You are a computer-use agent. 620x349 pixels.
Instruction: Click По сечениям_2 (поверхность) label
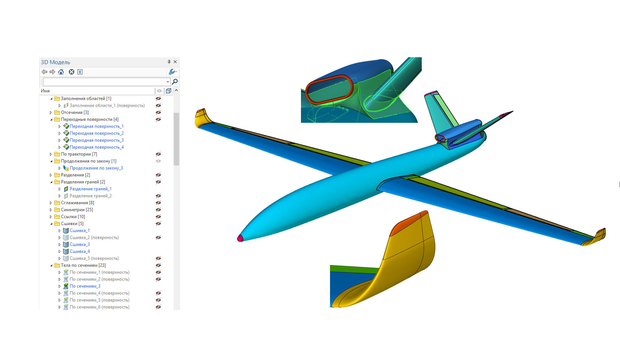[x=99, y=279]
